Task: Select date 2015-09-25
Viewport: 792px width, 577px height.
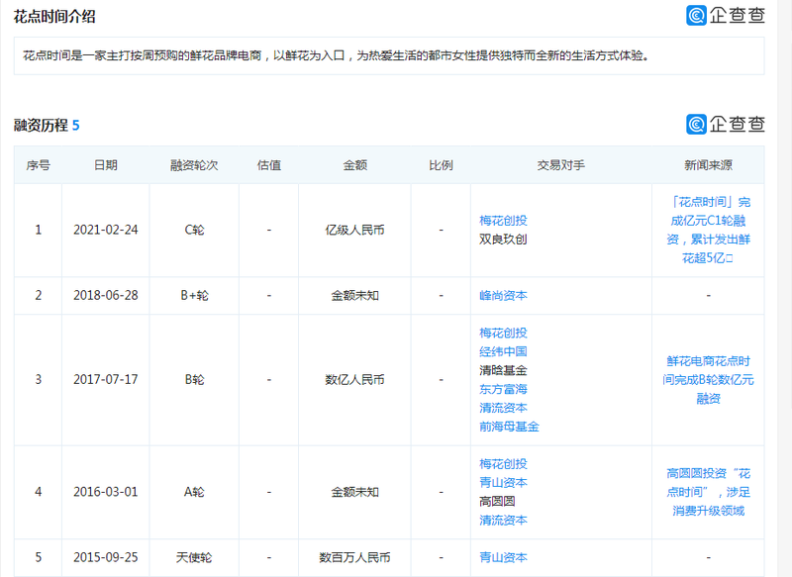Action: [106, 558]
